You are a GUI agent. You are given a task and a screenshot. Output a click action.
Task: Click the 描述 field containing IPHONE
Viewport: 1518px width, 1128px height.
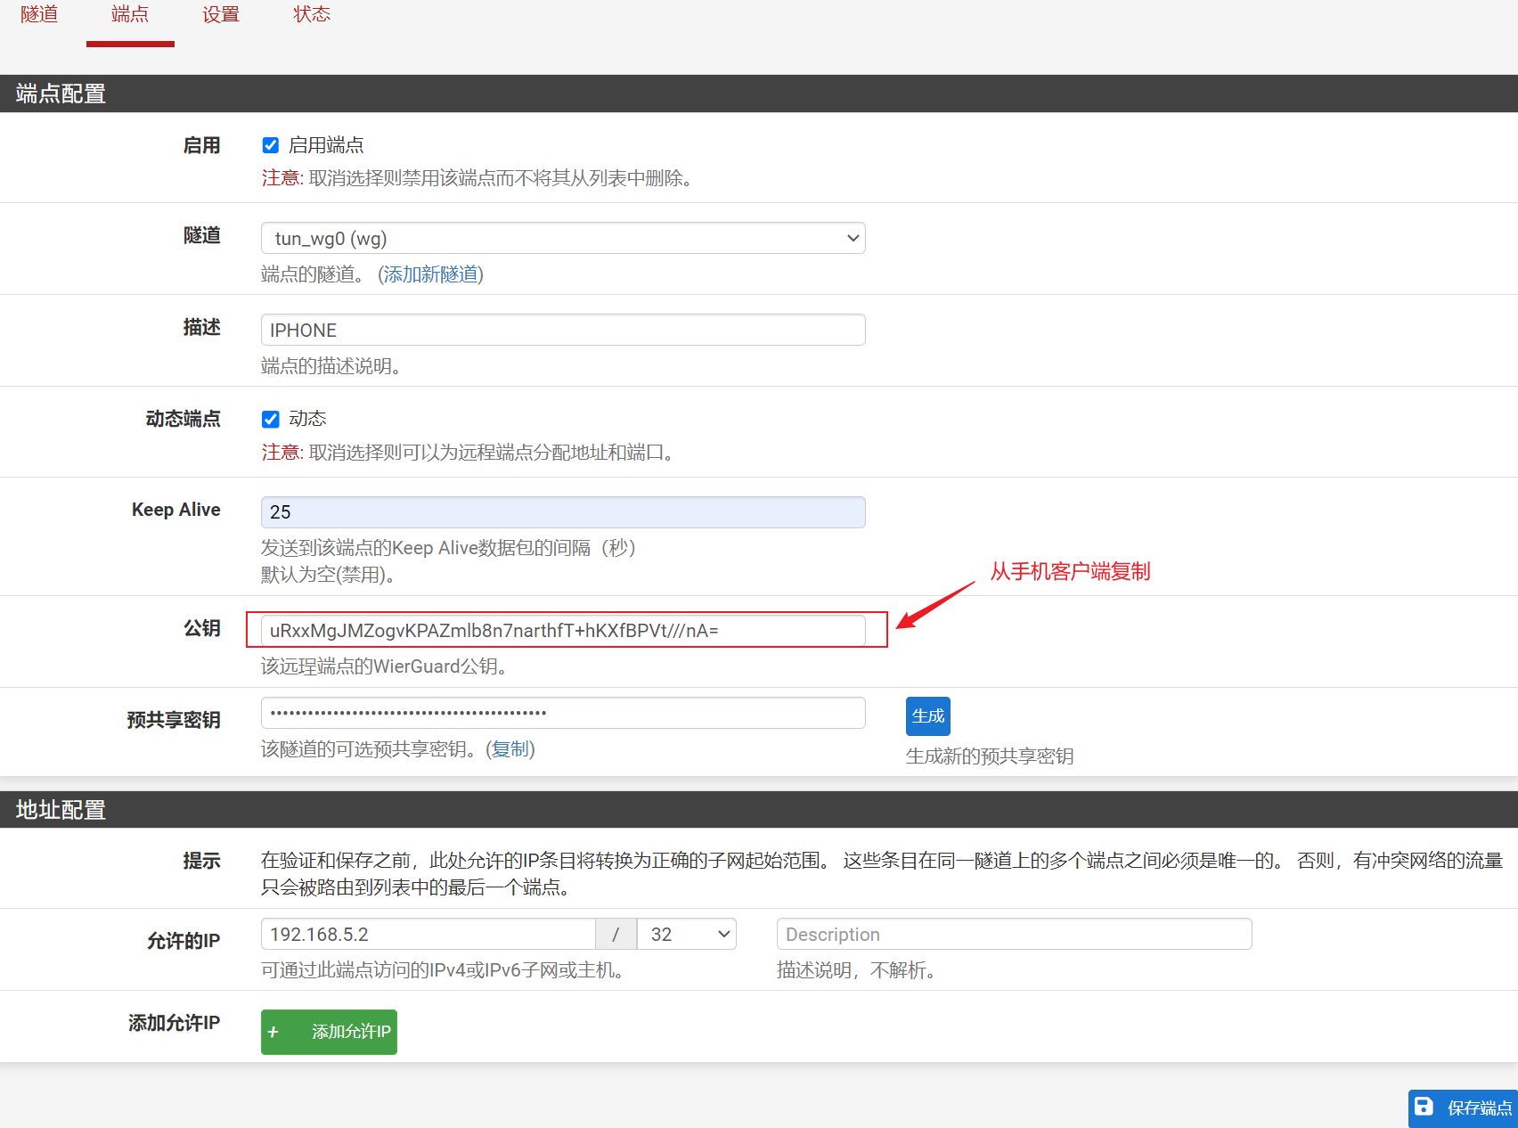pos(562,330)
